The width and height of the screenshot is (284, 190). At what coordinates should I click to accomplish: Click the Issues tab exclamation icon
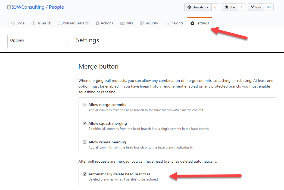point(33,23)
